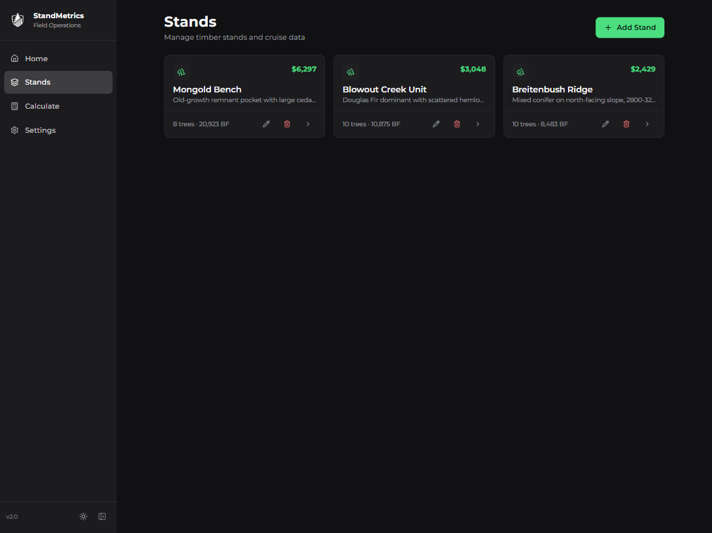This screenshot has width=712, height=533.
Task: Click the $6,297 value on Mongold Bench
Action: tap(304, 69)
